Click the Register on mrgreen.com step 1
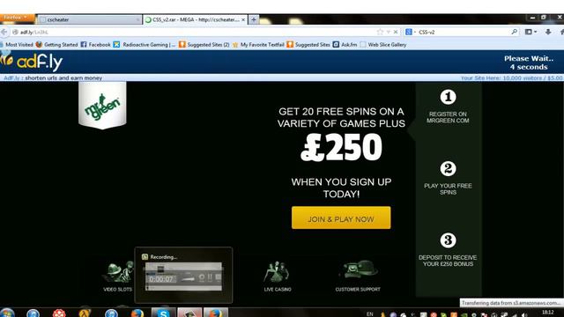This screenshot has width=564, height=317. pyautogui.click(x=448, y=107)
